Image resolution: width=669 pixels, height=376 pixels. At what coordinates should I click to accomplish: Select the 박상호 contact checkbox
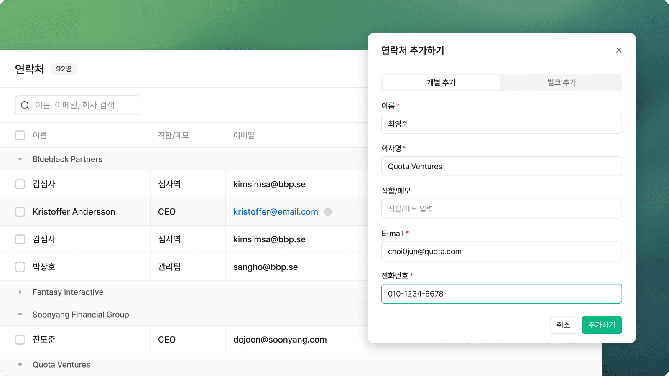(20, 267)
